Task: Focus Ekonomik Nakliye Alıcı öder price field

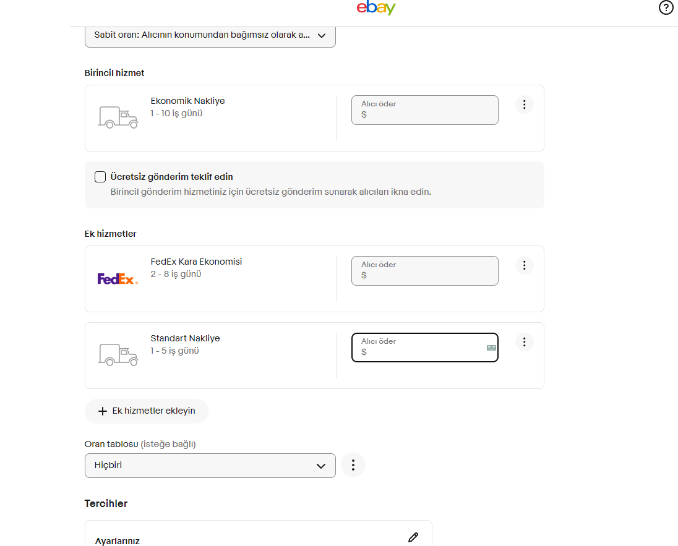Action: [424, 110]
